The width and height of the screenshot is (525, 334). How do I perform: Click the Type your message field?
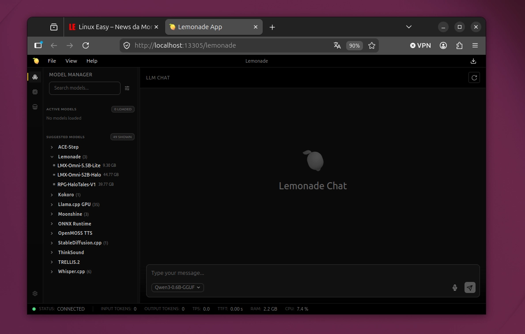[x=313, y=273]
